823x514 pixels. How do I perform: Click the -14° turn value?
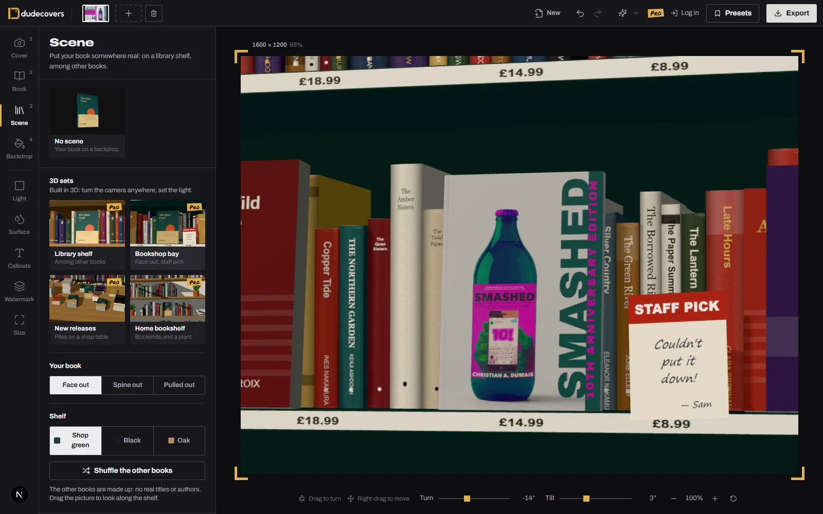point(528,498)
